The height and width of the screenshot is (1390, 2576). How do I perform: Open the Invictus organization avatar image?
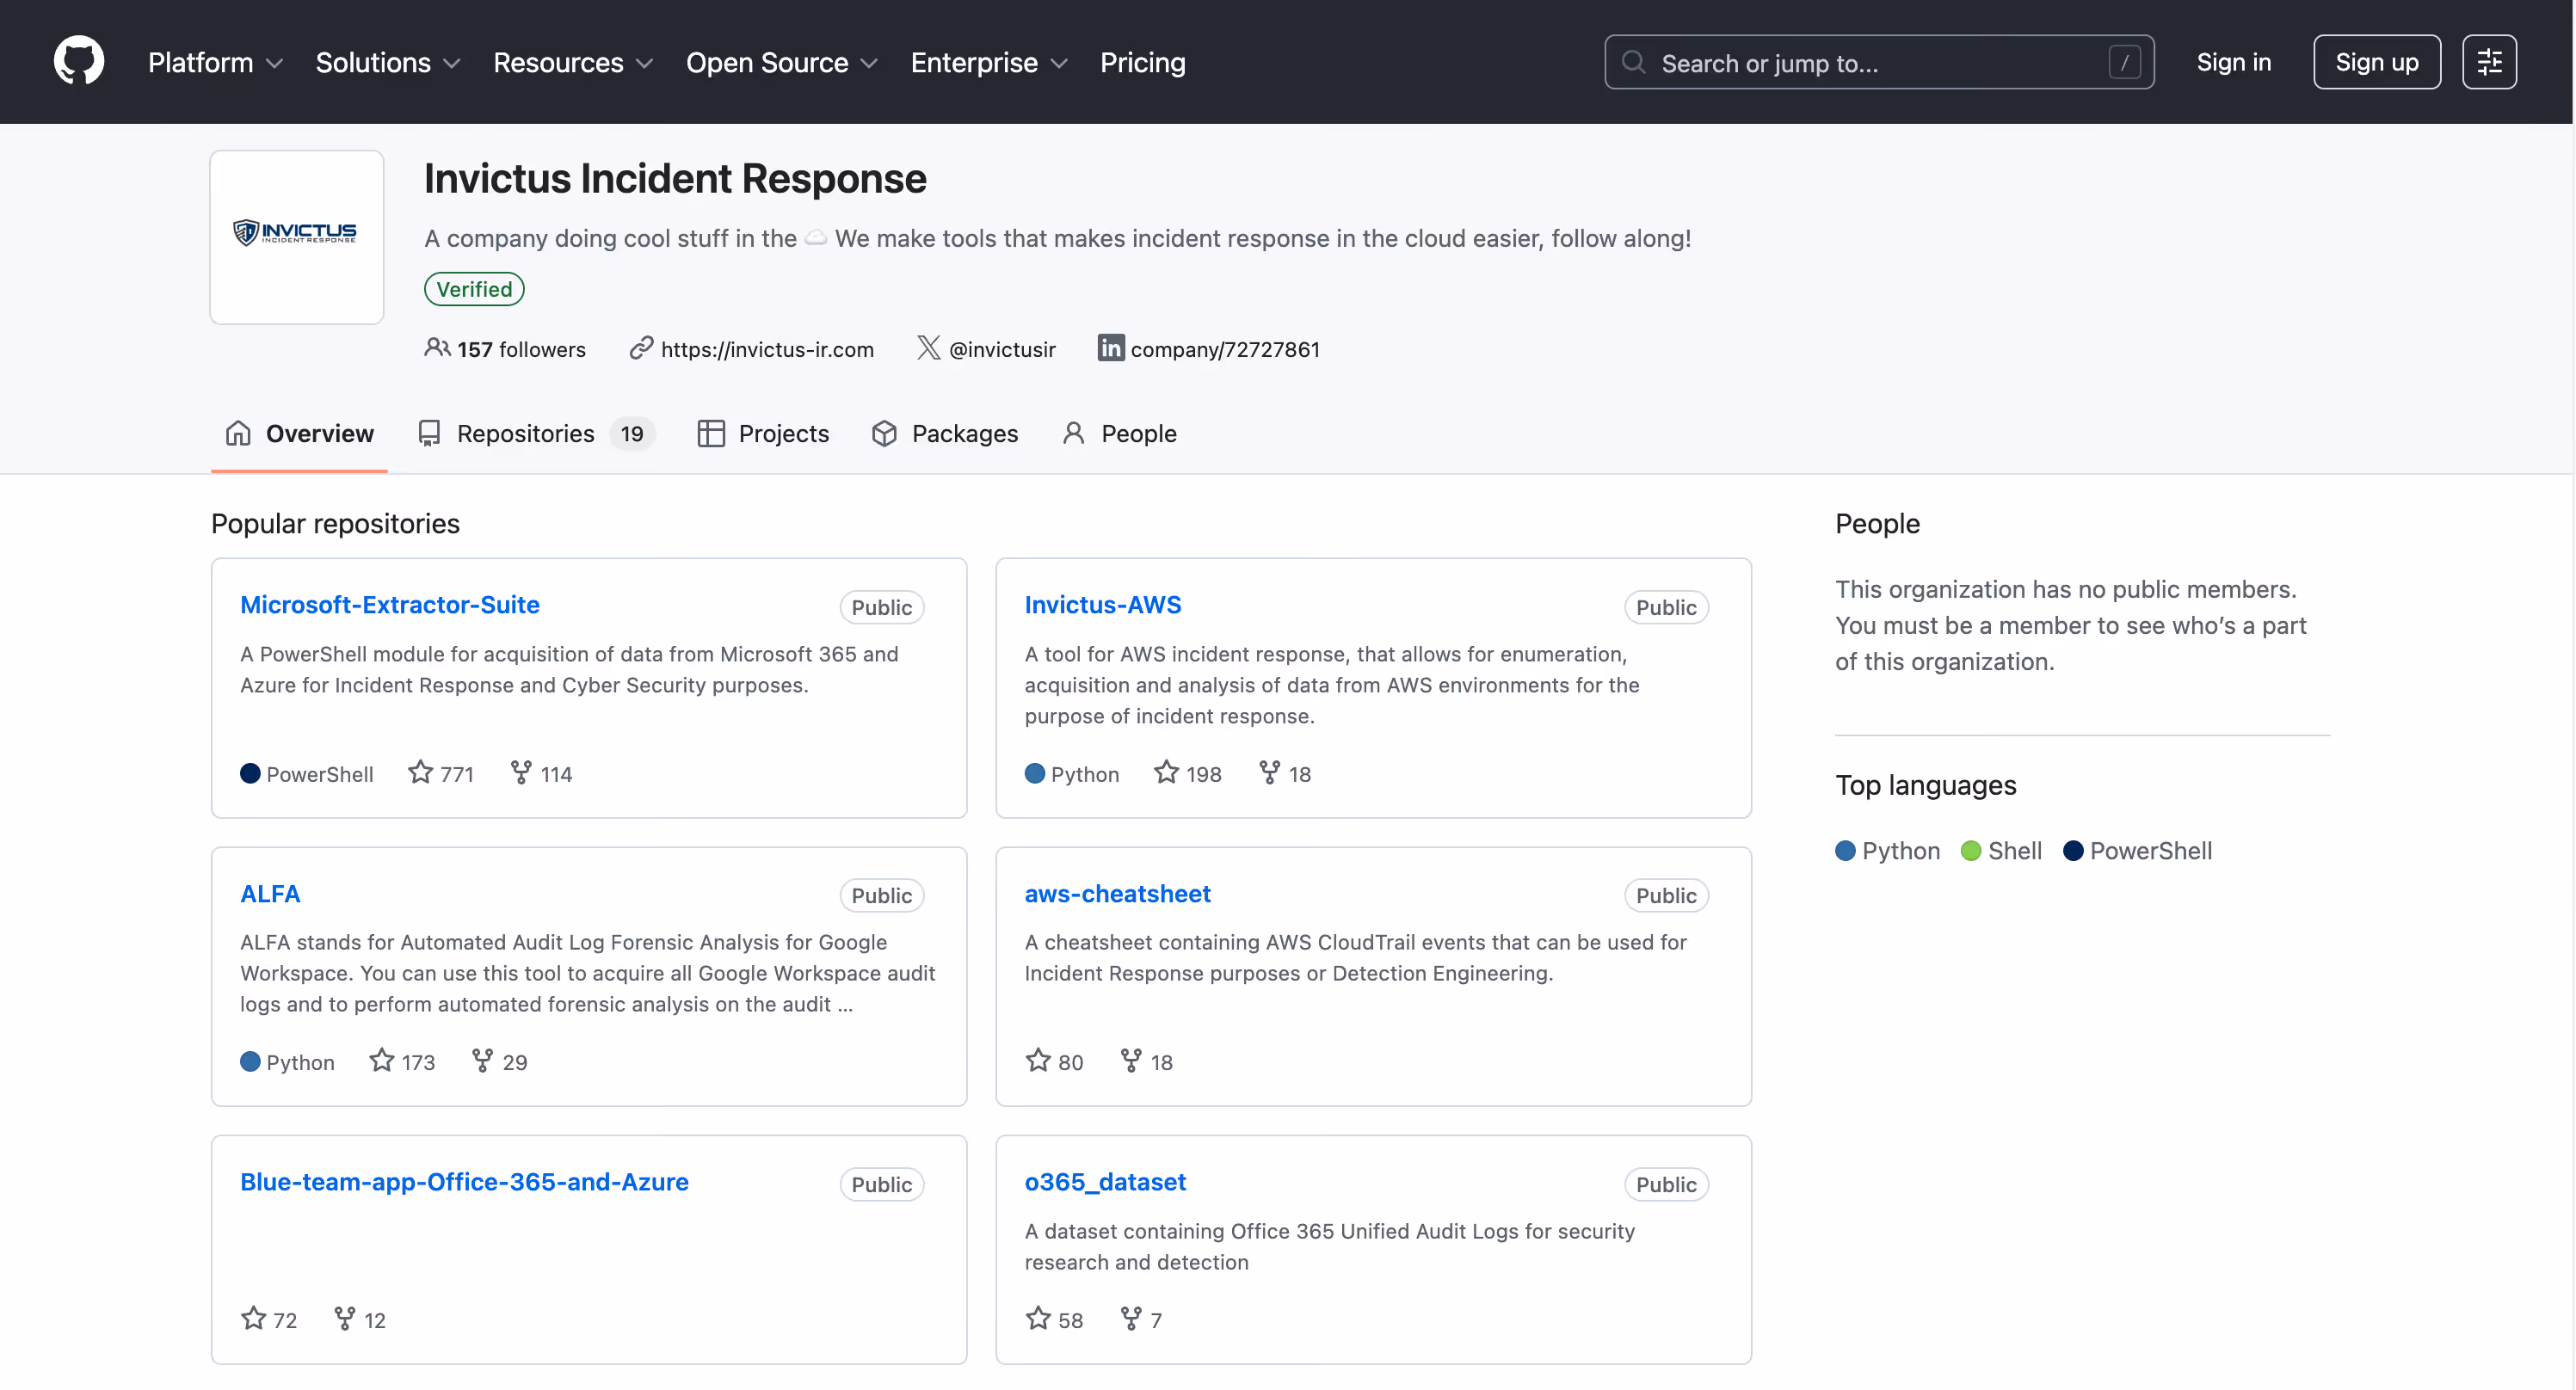click(x=297, y=237)
